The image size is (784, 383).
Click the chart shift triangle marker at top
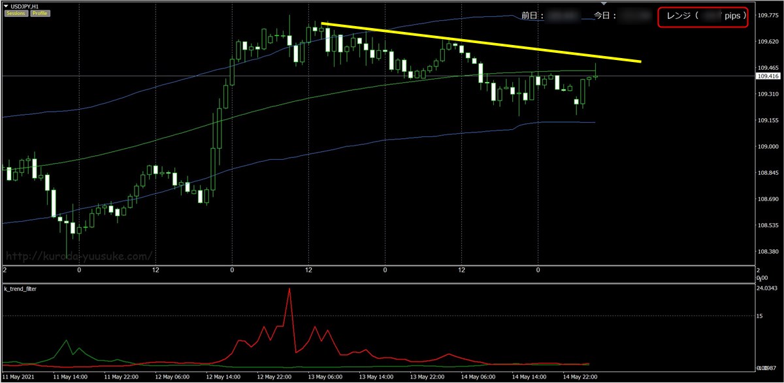[x=604, y=4]
